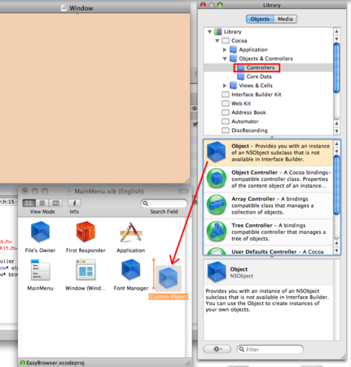This screenshot has width=351, height=367.
Task: Click the NSObject class label
Action: click(242, 276)
